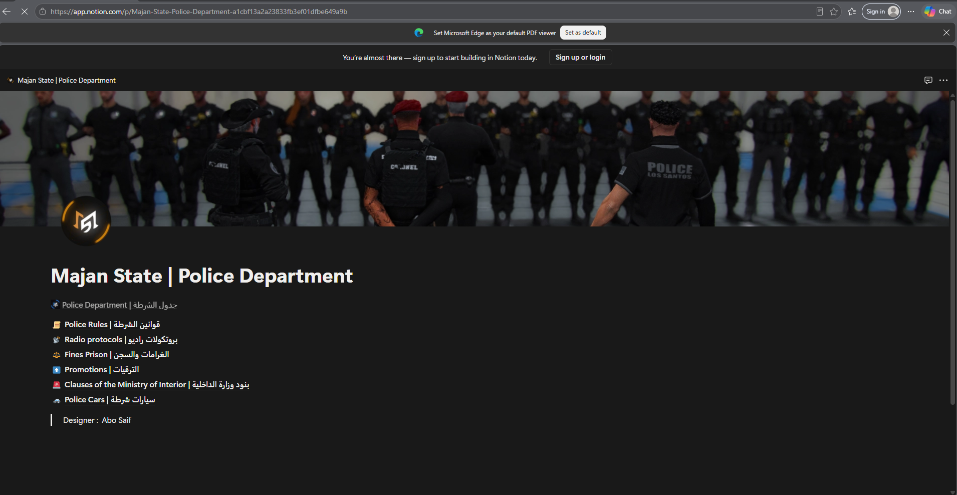Open the Radio protocols page

click(121, 340)
